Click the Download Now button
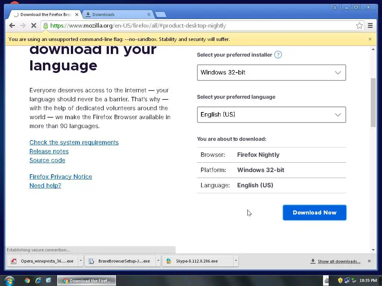382x286 pixels. coord(314,213)
